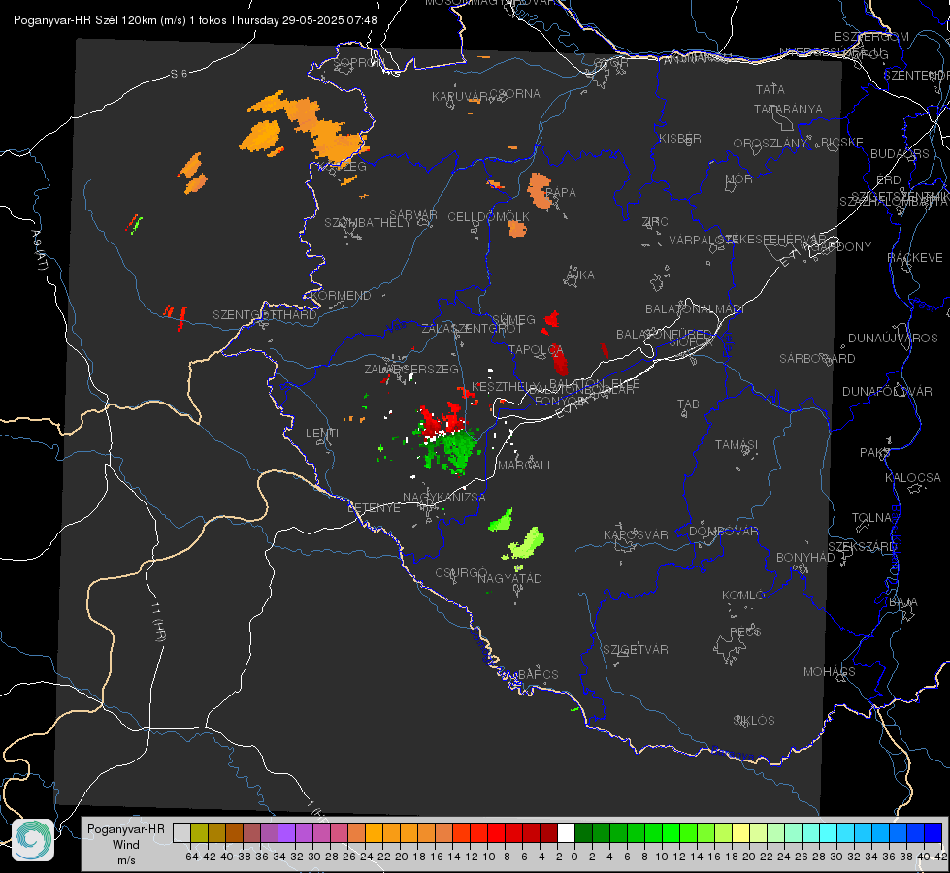The image size is (950, 873).
Task: Click the OROSZLANY city label
Action: pyautogui.click(x=770, y=144)
